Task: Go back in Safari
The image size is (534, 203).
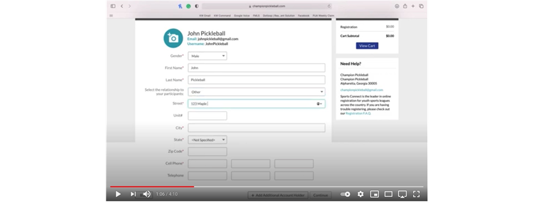Action: [x=122, y=6]
